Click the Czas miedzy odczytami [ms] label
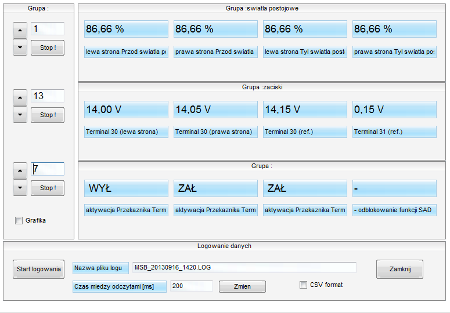The height and width of the screenshot is (313, 450). pyautogui.click(x=120, y=286)
